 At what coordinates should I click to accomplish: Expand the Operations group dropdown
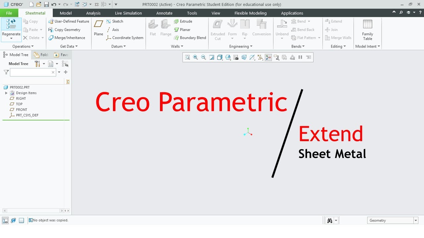(x=23, y=46)
